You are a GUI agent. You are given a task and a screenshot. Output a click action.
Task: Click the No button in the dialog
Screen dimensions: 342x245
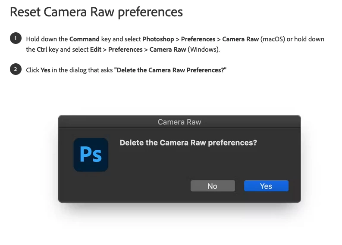click(213, 186)
